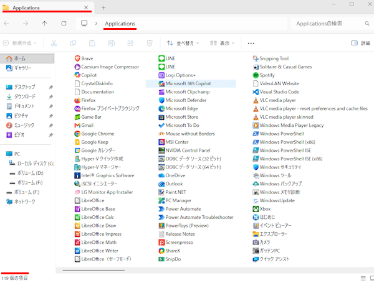Select the Screenpresso icon
Viewport: 374px width, 283px height.
161,243
